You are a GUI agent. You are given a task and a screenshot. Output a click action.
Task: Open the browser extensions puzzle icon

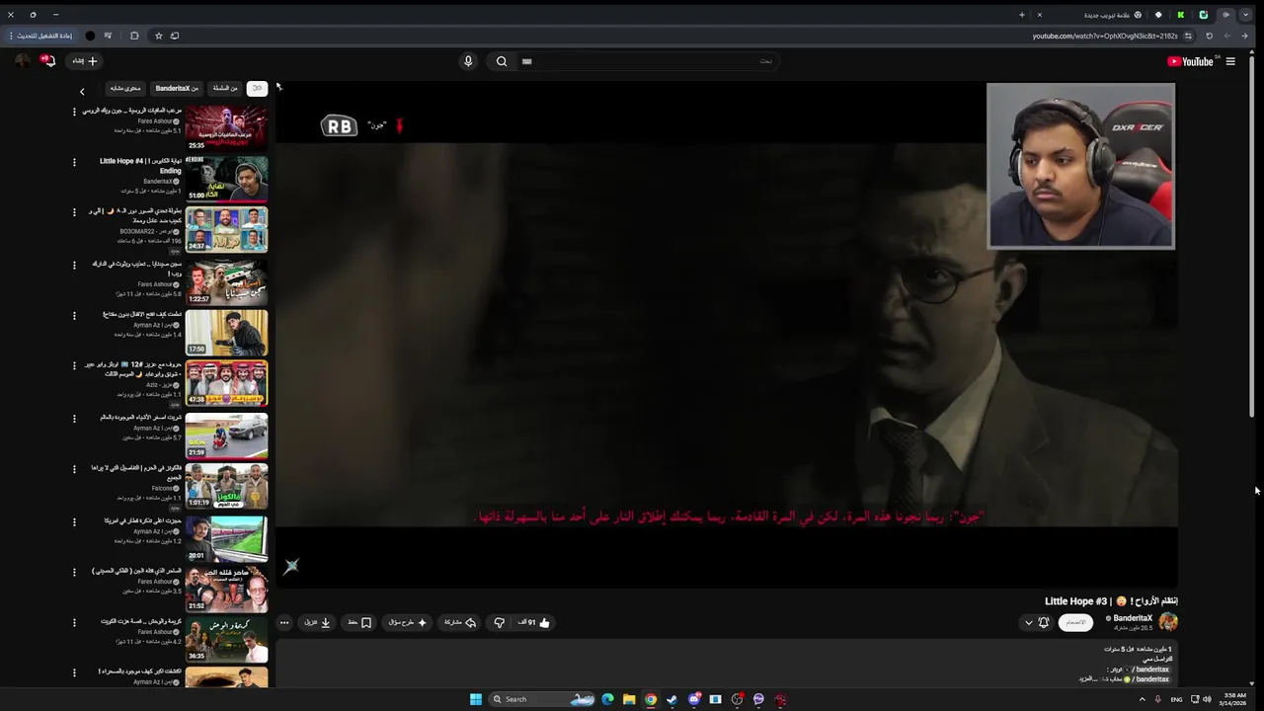click(x=134, y=36)
